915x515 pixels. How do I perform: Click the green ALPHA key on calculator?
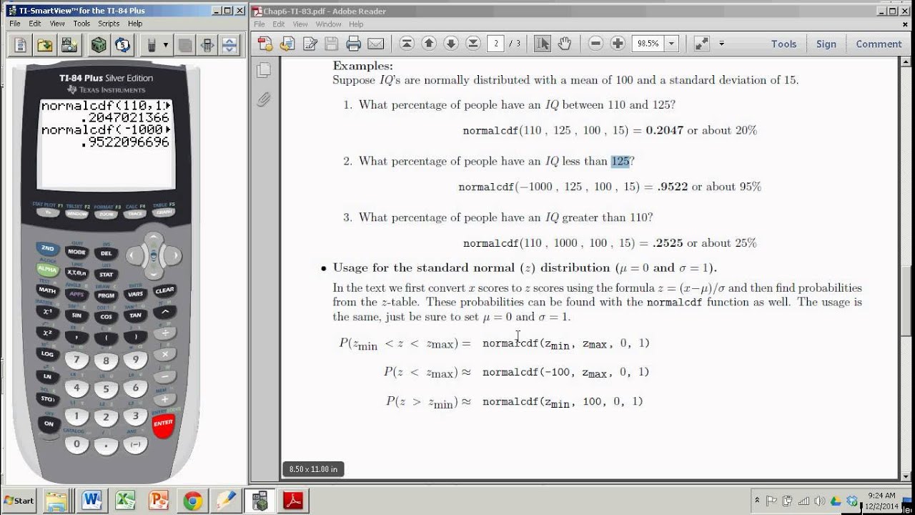[47, 270]
